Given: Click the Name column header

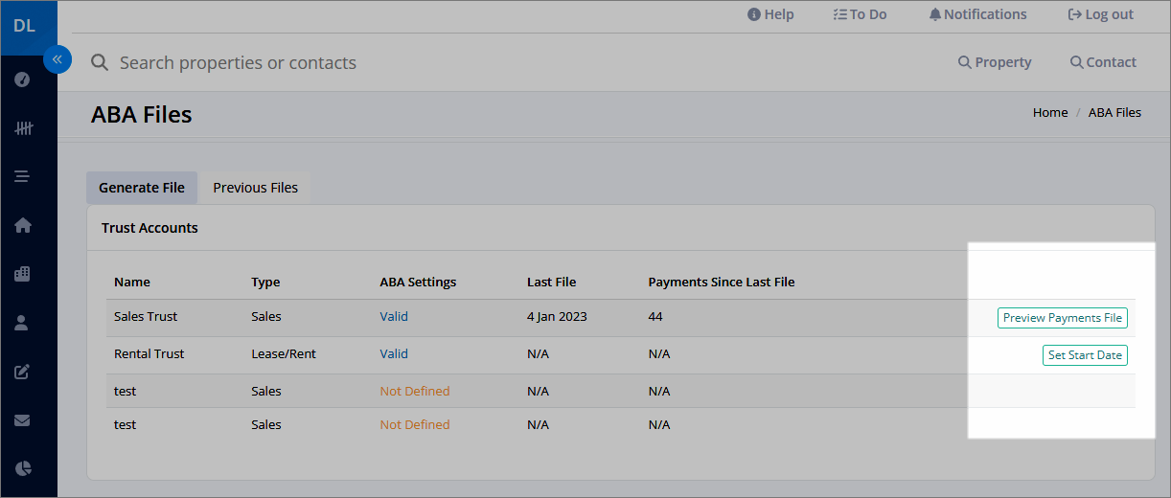Looking at the screenshot, I should (132, 282).
